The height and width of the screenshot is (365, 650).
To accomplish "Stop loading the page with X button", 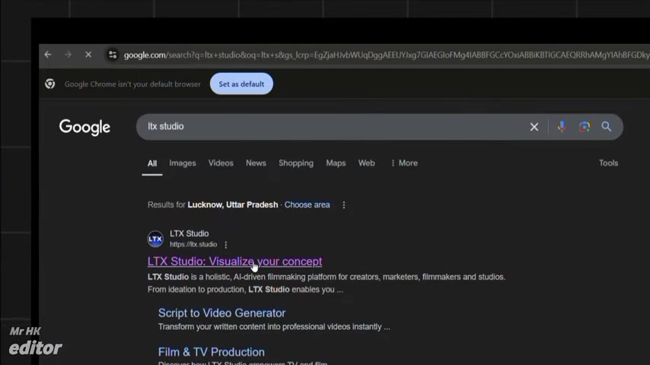I will (88, 55).
